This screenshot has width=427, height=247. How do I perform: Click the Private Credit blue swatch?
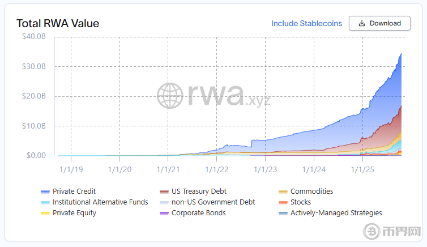tap(45, 192)
